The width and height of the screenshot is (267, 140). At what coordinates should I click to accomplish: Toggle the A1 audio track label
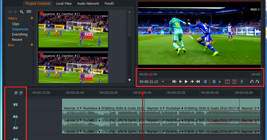(x=15, y=117)
